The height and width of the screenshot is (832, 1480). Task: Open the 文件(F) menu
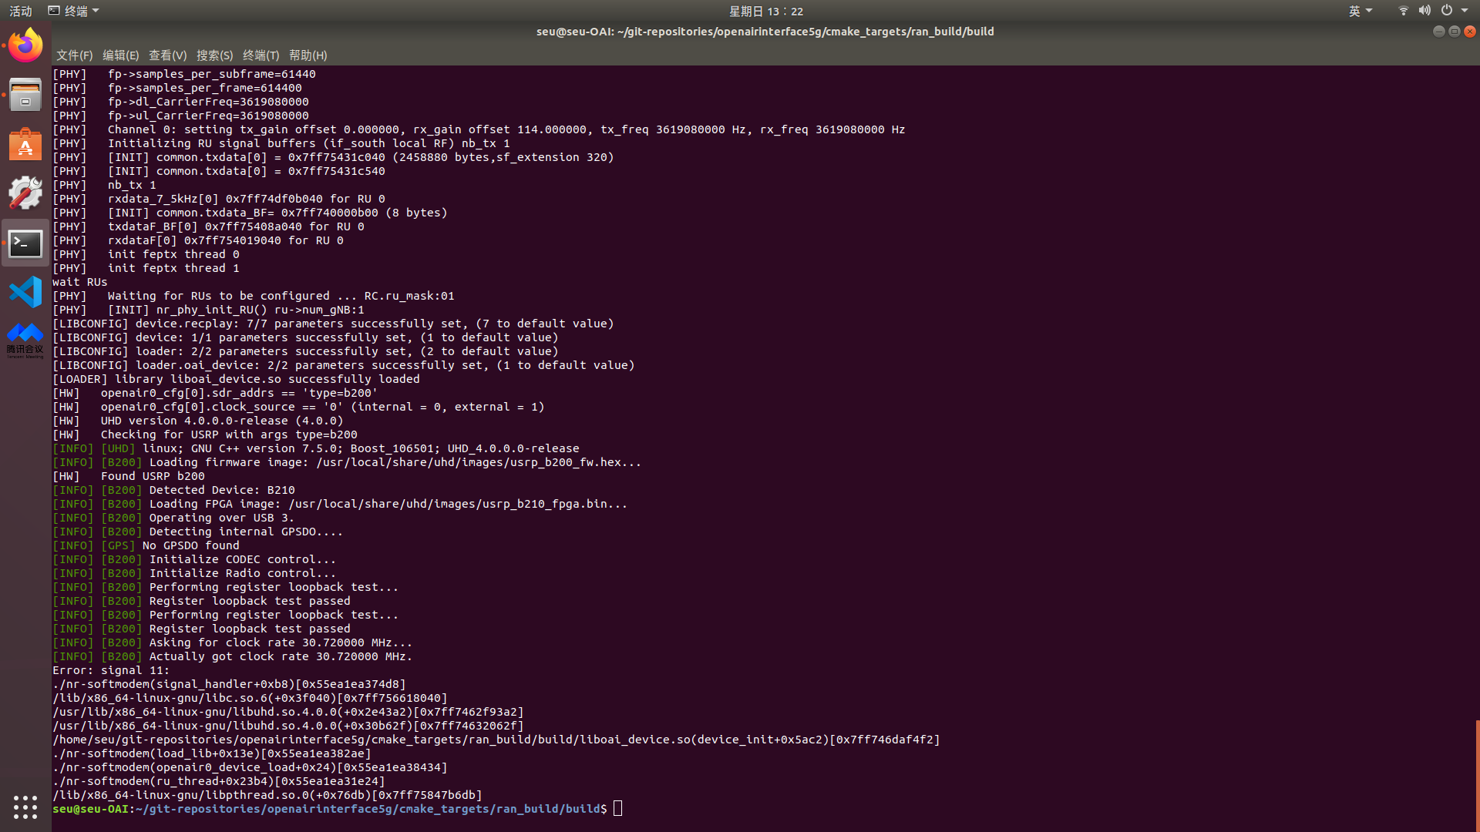click(74, 55)
